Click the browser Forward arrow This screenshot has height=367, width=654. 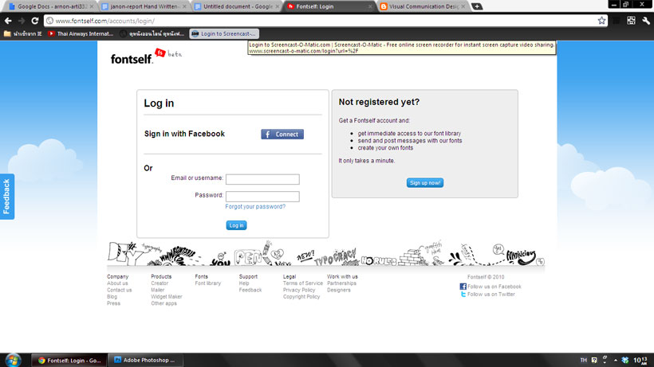[22, 21]
